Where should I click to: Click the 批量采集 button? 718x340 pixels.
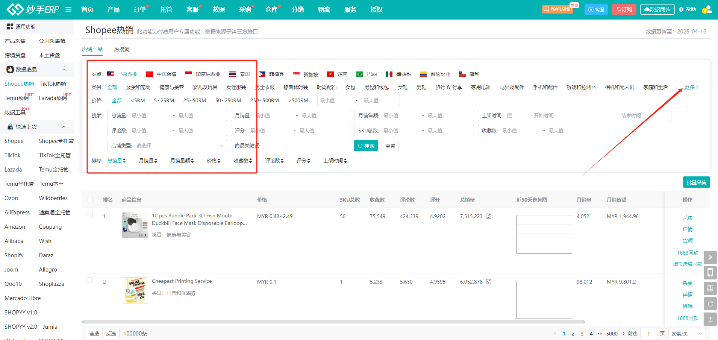click(697, 182)
